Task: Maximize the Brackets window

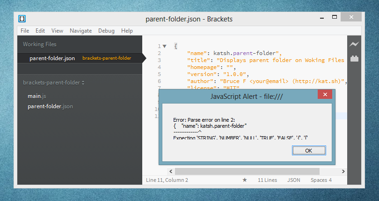Action: 335,17
